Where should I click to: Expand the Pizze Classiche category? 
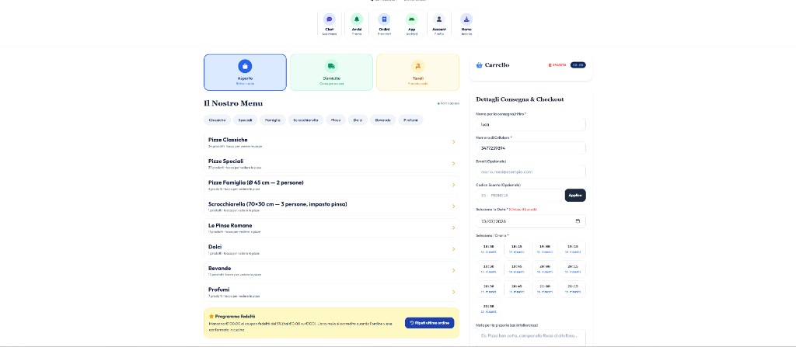click(x=331, y=142)
